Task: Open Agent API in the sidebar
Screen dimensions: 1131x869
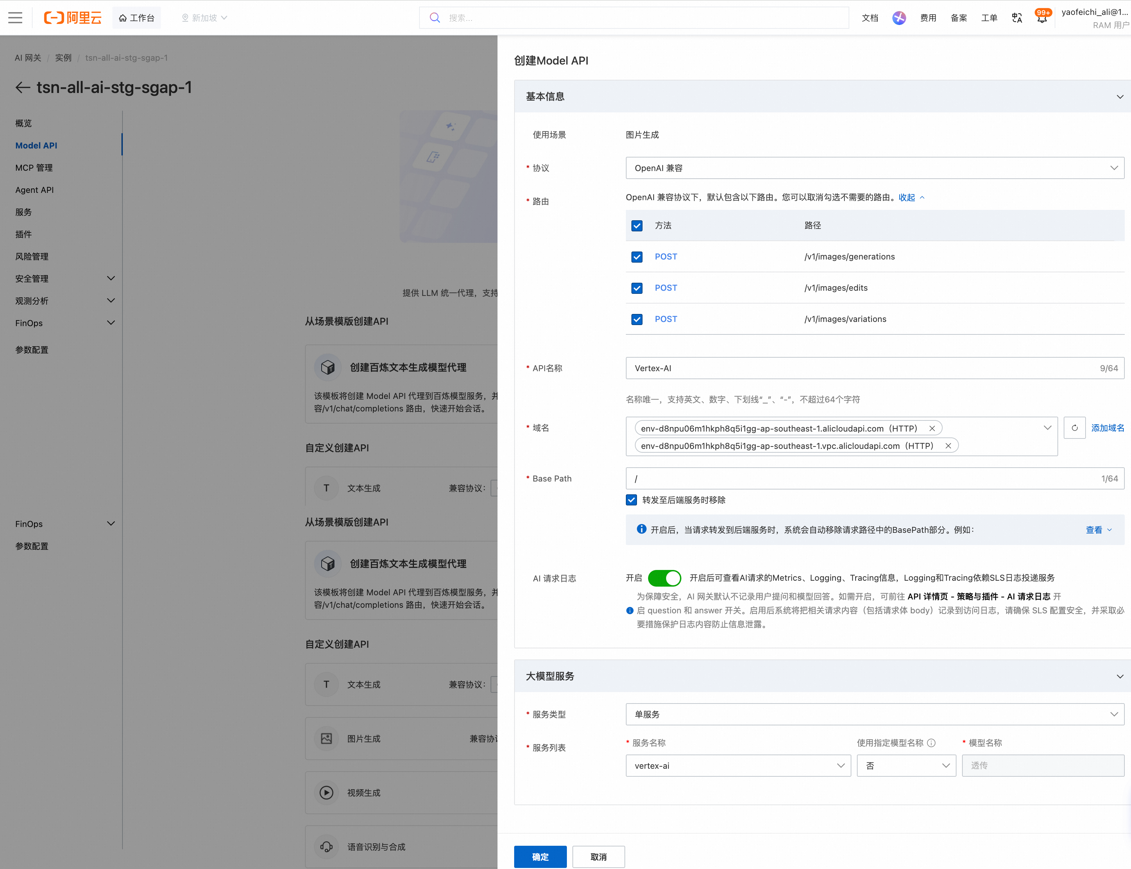Action: [35, 190]
